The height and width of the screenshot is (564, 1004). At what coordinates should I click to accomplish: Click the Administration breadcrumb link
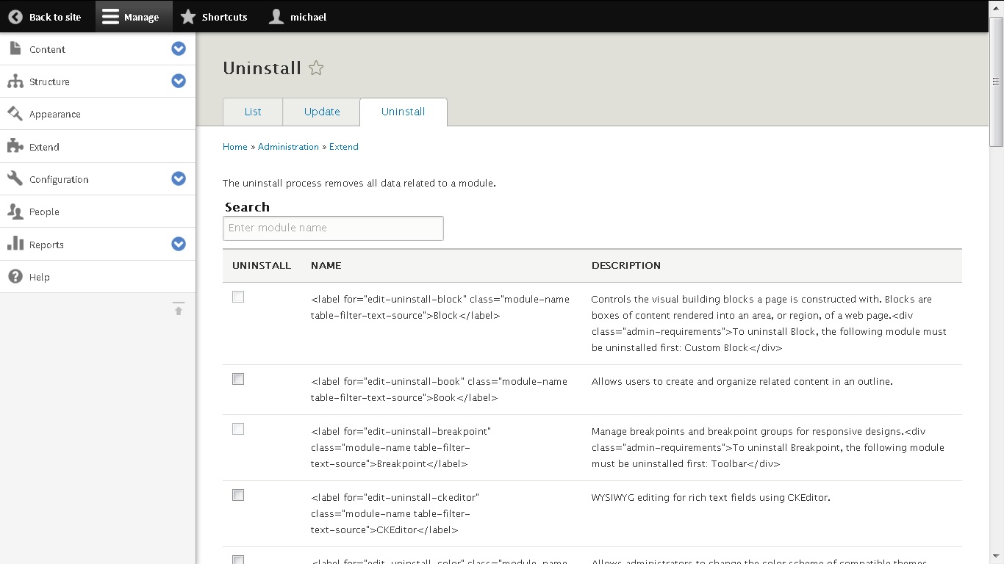click(x=288, y=146)
